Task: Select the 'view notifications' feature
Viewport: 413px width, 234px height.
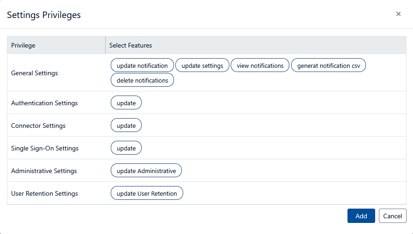Action: tap(260, 66)
